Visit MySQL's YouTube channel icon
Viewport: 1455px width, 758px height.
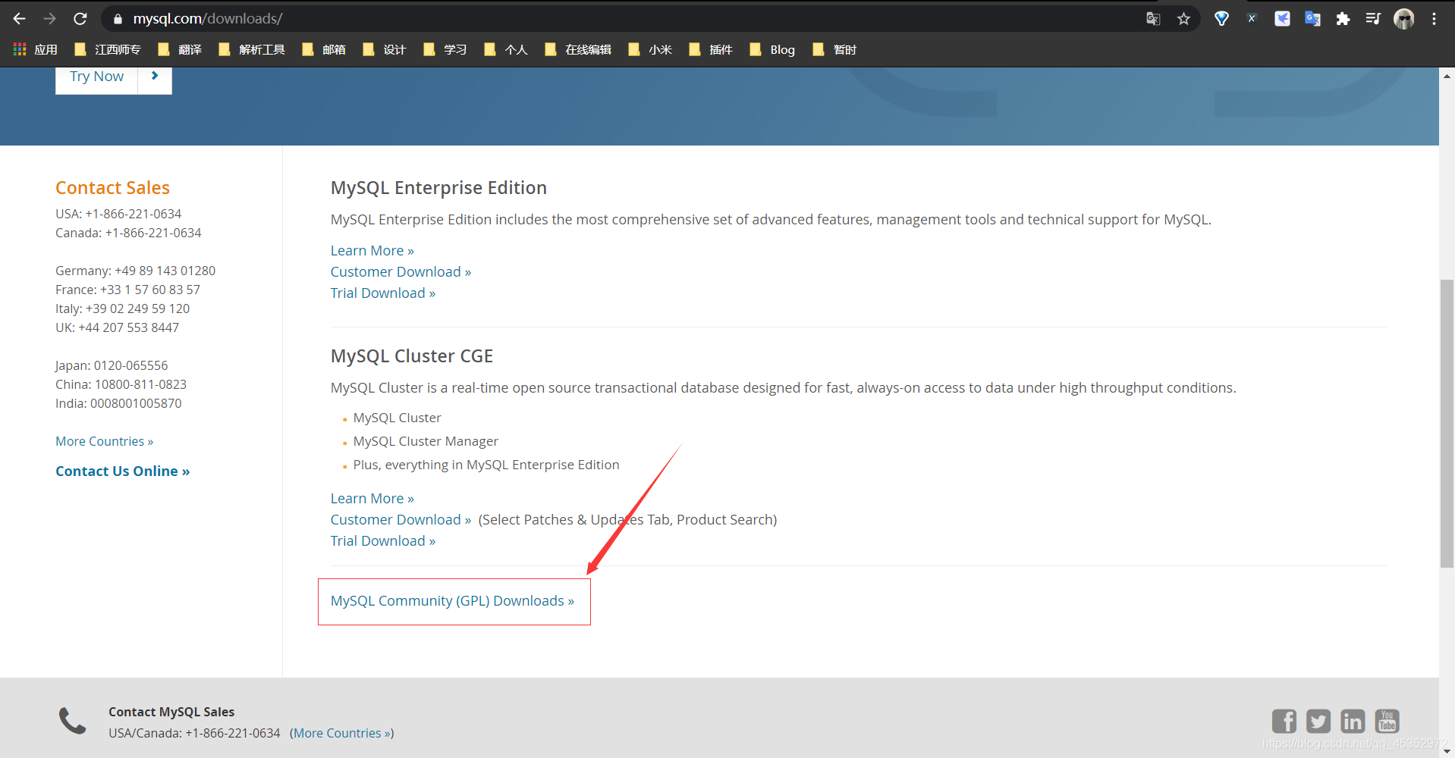[x=1387, y=721]
